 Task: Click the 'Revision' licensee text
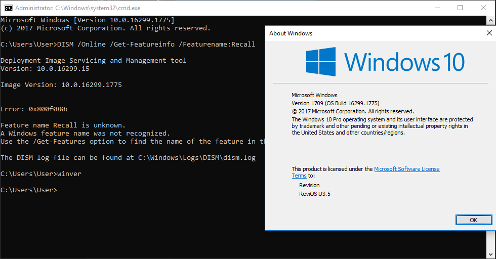tap(309, 185)
